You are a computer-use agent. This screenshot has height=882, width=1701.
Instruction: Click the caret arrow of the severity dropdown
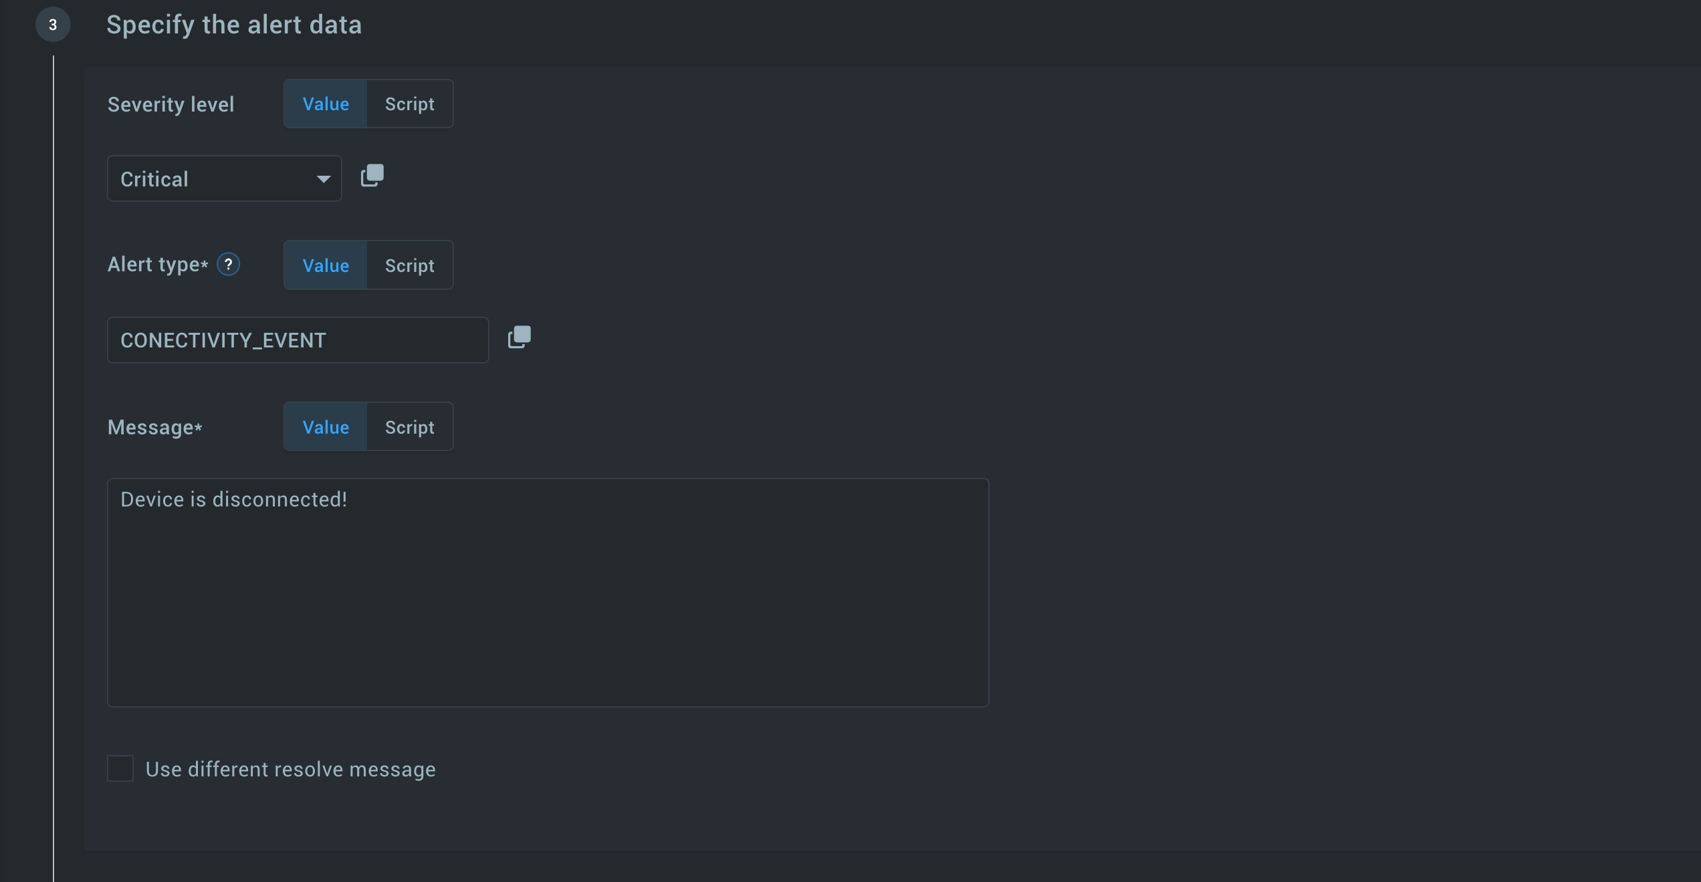(x=324, y=179)
